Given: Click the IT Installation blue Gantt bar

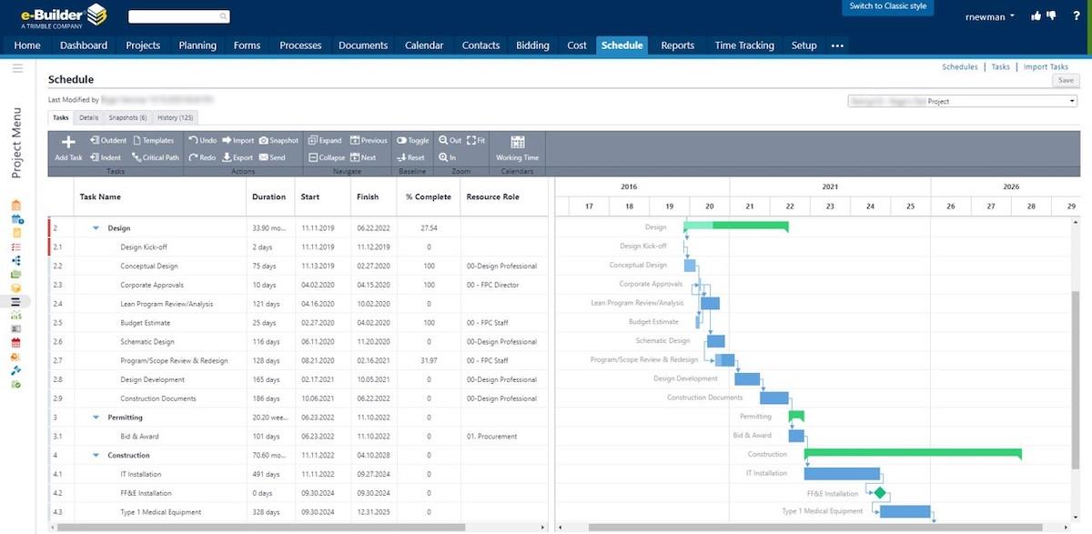Looking at the screenshot, I should tap(842, 473).
